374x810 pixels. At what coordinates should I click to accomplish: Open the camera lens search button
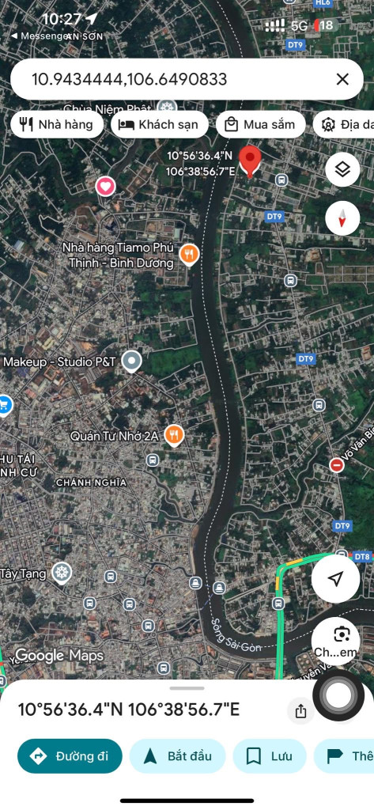point(336,641)
